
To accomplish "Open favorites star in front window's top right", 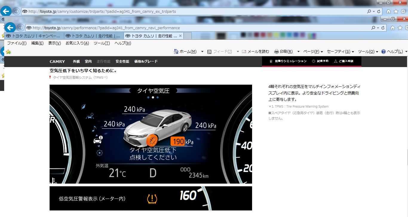I will [399, 28].
